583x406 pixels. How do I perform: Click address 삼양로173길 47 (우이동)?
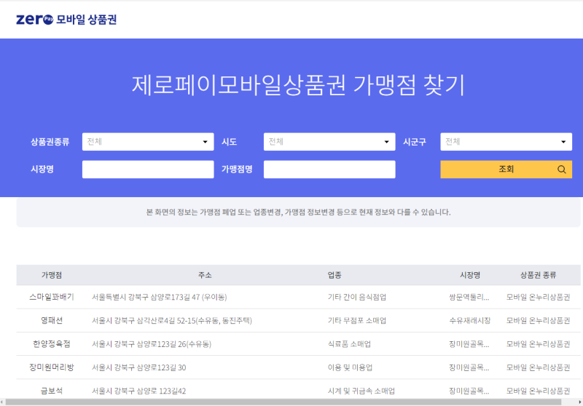[x=160, y=297]
